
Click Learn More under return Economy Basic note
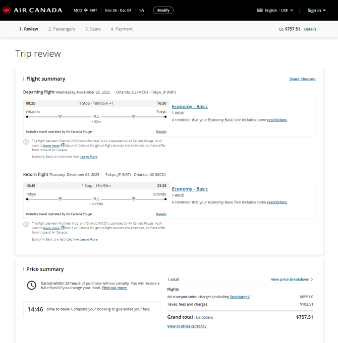coord(89,240)
